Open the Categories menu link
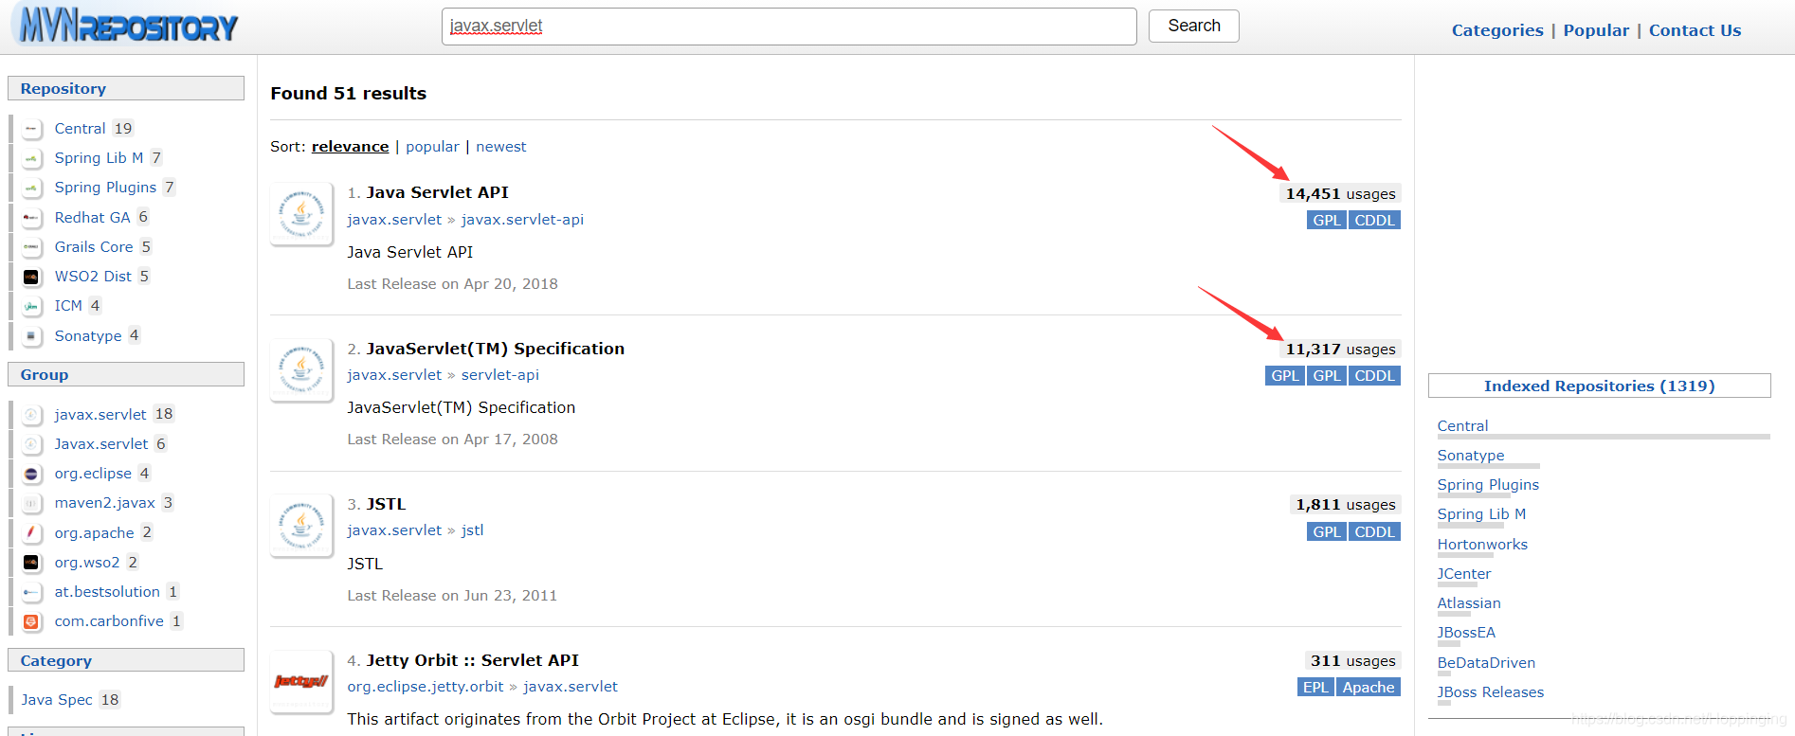 point(1497,30)
